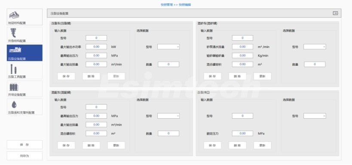
Task: Focus the 输砂器输砂量 Kg/min field
Action: pyautogui.click(x=242, y=56)
